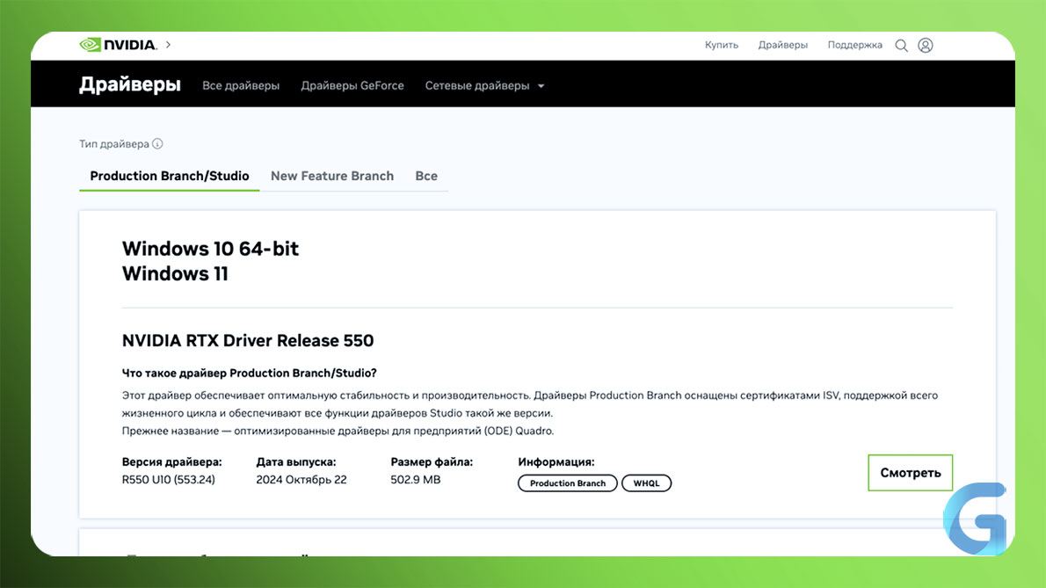Open the user account icon
Viewport: 1046px width, 588px height.
926,46
